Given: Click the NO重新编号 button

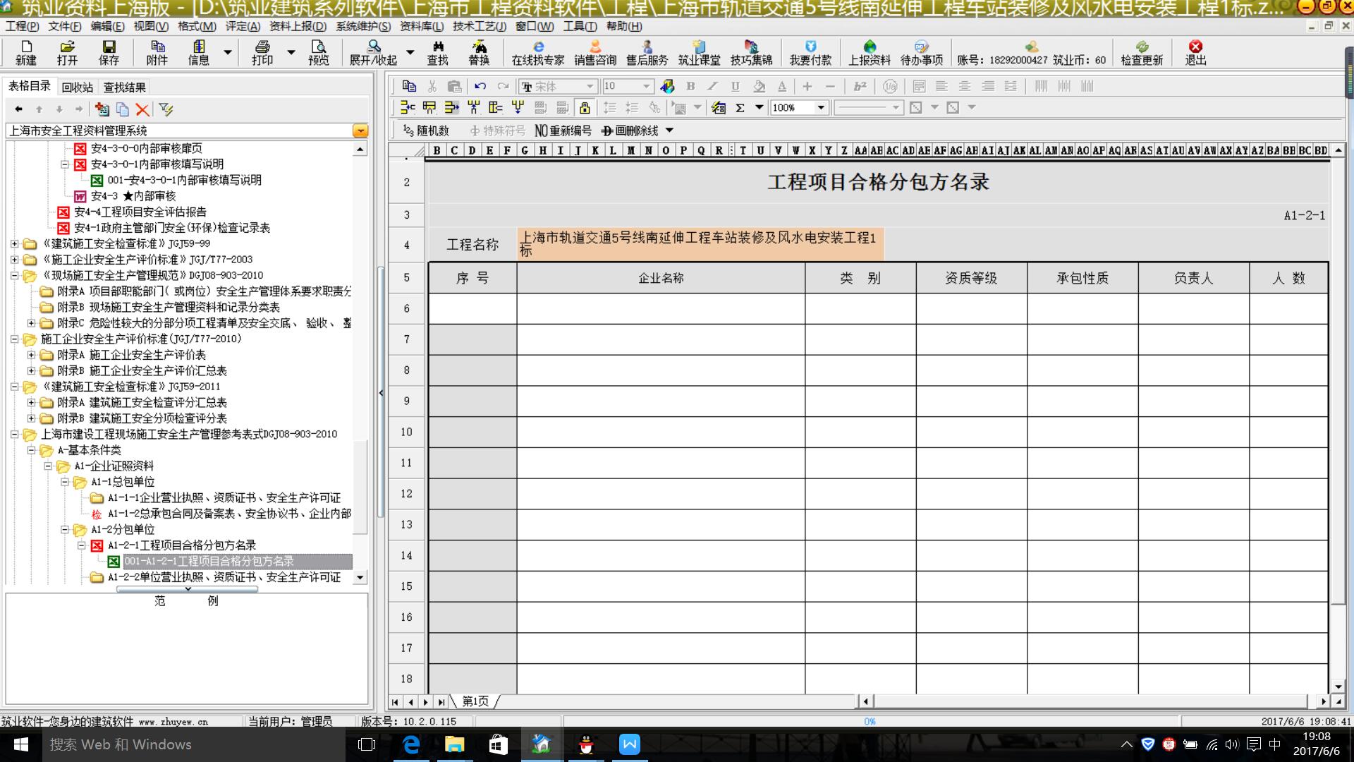Looking at the screenshot, I should point(563,131).
